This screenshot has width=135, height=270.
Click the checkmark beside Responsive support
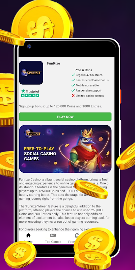pos(73,90)
